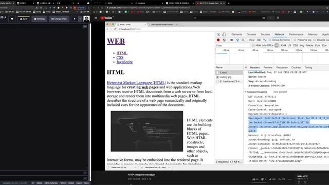Viewport: 329px width, 185px height.
Task: Close the request details pane X
Action: [246, 67]
